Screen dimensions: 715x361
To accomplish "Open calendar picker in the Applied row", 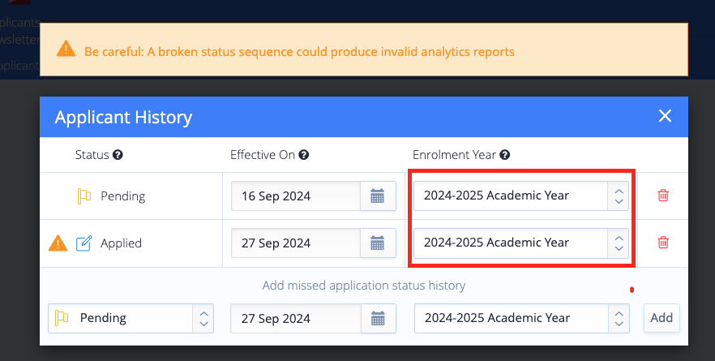I will (378, 243).
